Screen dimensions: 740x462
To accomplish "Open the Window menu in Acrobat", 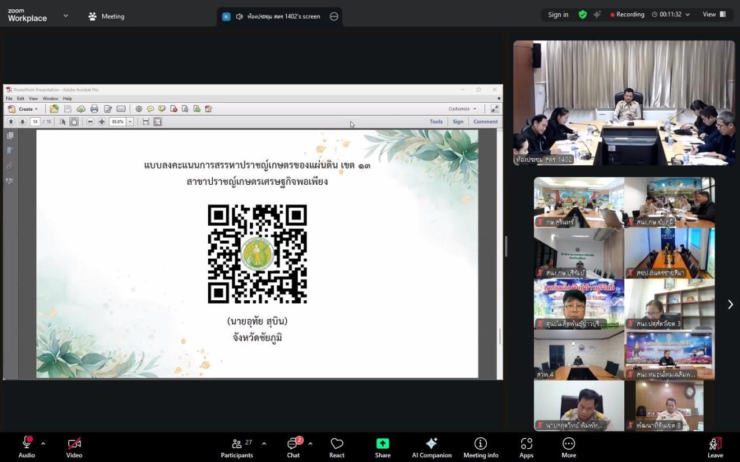I will [50, 99].
